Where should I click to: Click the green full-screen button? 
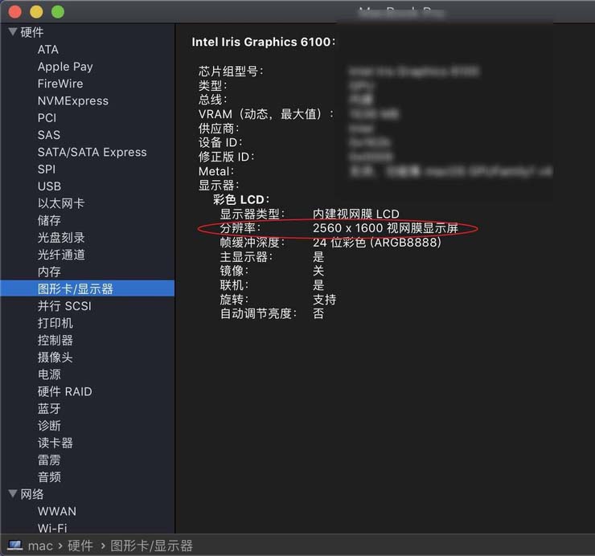(58, 12)
